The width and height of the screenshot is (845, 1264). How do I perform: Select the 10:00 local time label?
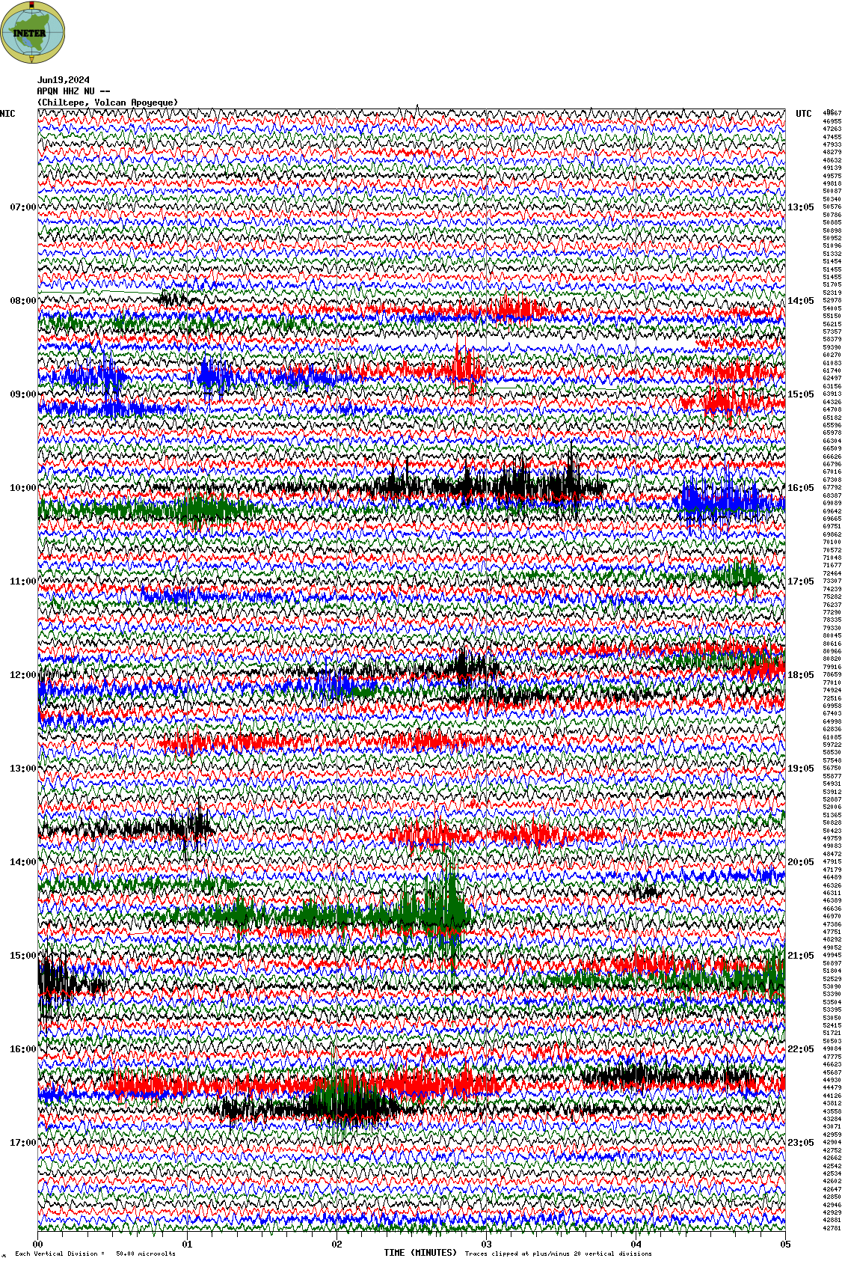pos(22,488)
